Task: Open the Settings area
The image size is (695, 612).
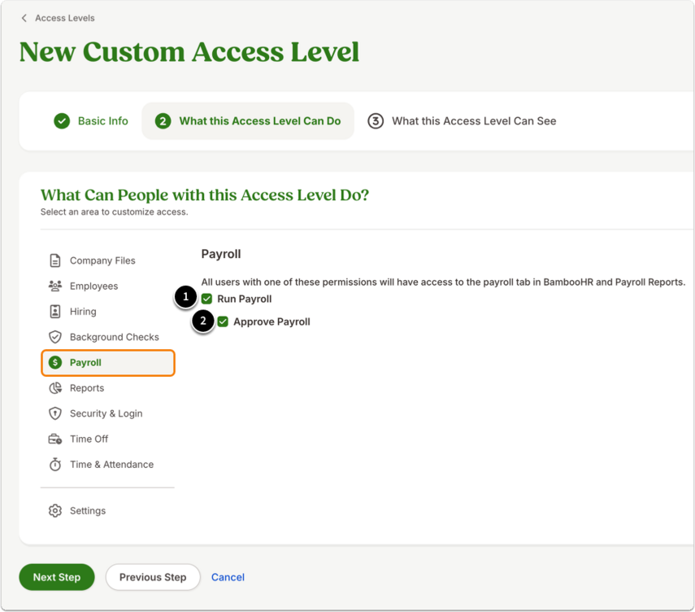Action: (x=108, y=511)
